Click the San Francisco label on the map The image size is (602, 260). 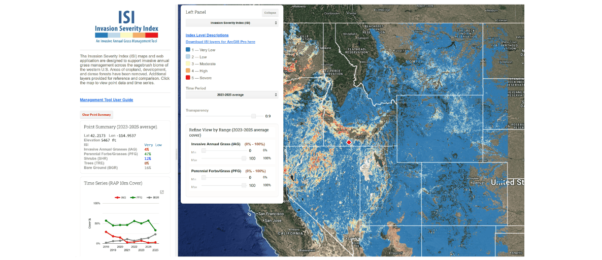coord(271,213)
